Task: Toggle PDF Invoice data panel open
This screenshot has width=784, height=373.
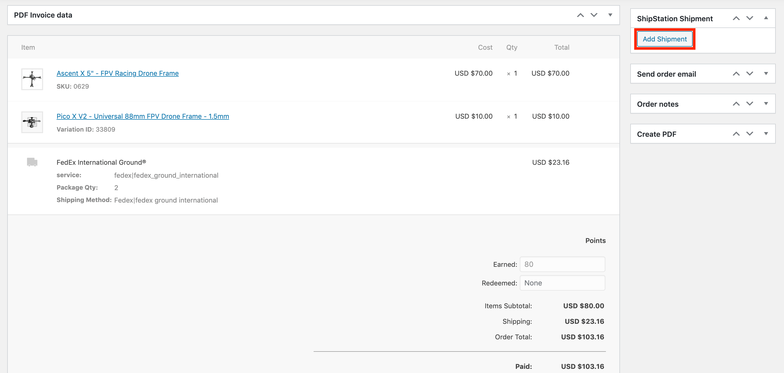Action: tap(610, 15)
